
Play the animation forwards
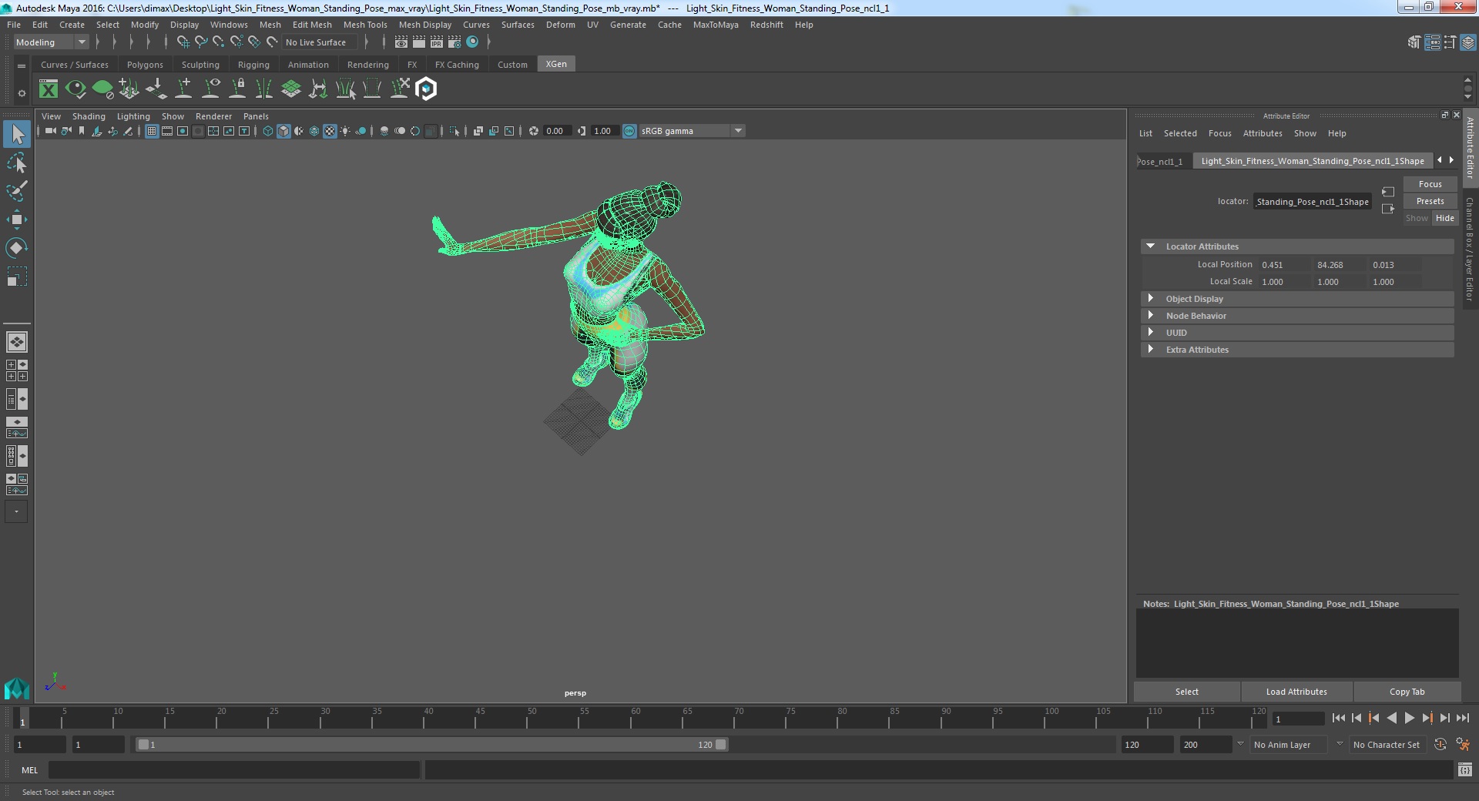click(x=1409, y=718)
